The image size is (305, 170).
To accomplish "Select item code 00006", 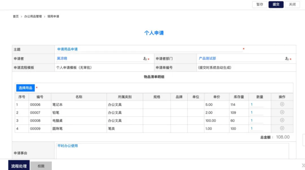I will tap(35, 105).
